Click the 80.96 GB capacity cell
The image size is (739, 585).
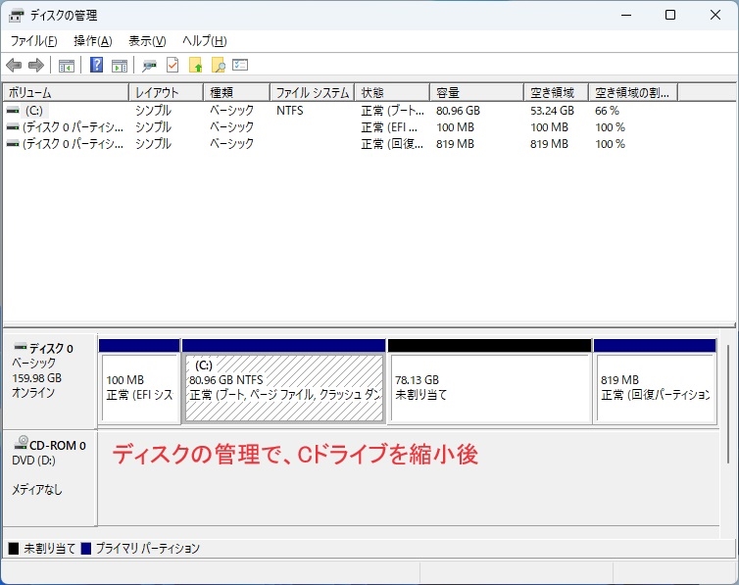pyautogui.click(x=458, y=111)
